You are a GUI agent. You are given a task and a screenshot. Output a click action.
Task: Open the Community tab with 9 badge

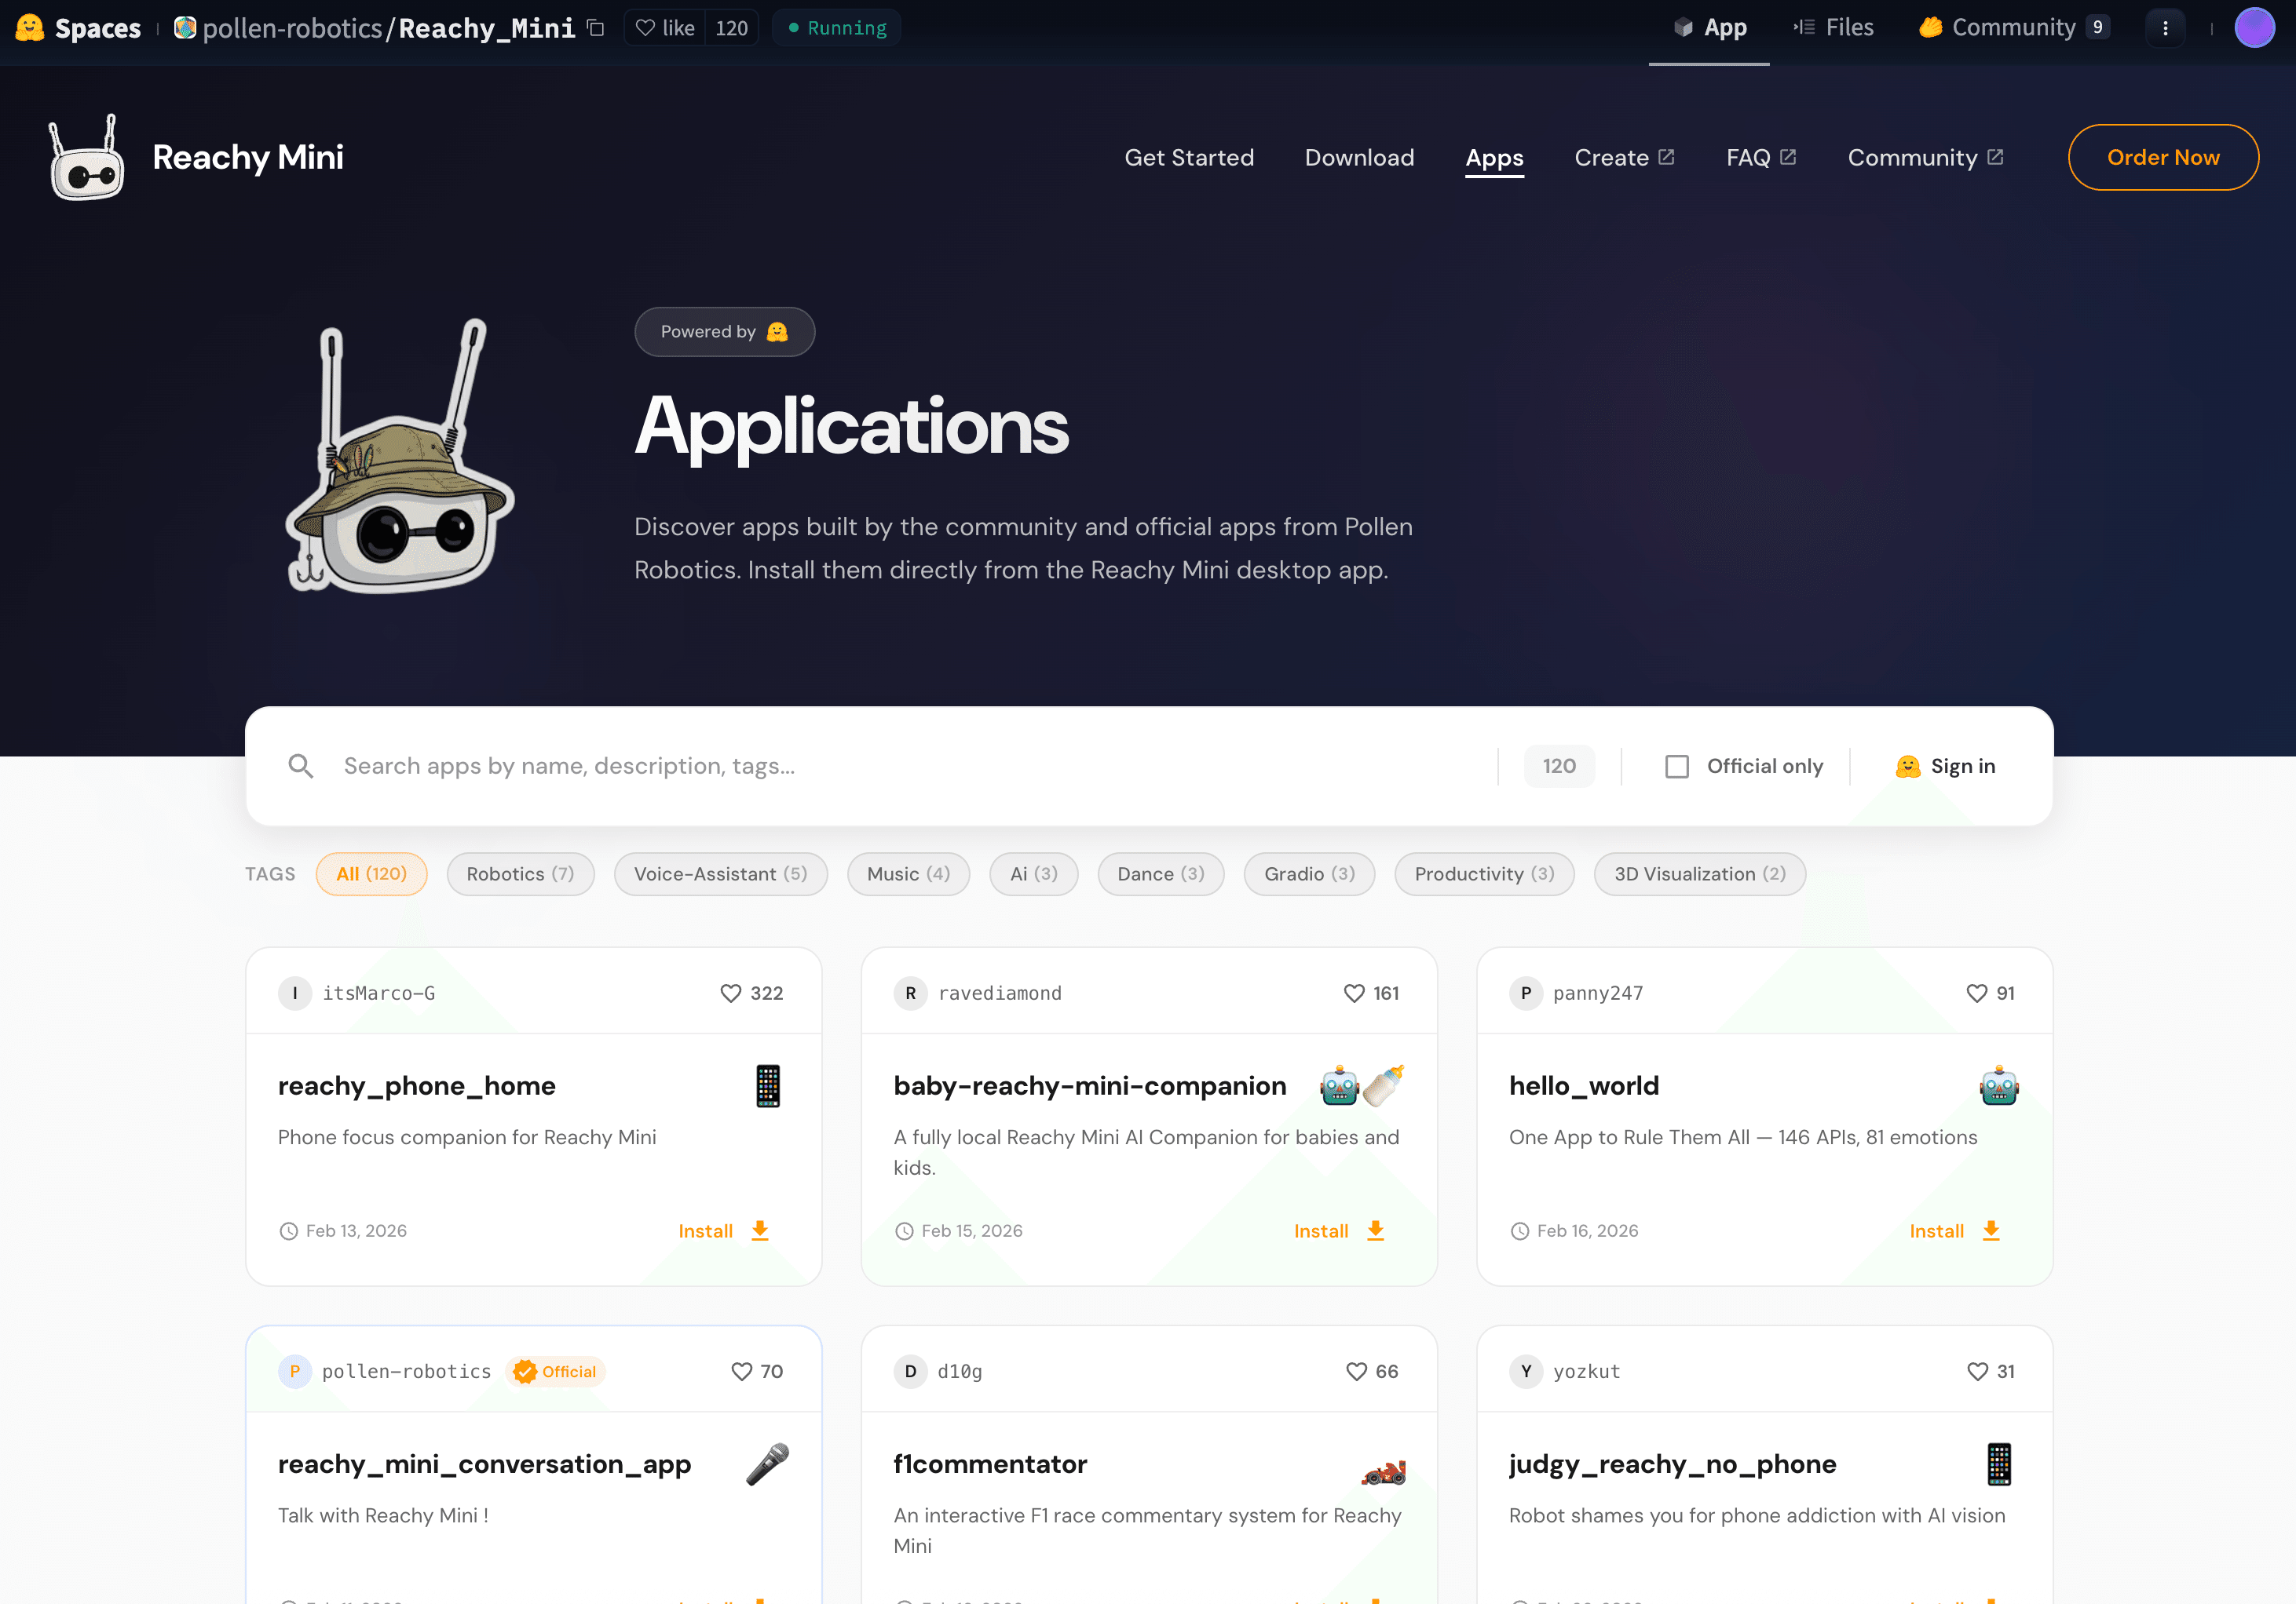(x=2013, y=28)
